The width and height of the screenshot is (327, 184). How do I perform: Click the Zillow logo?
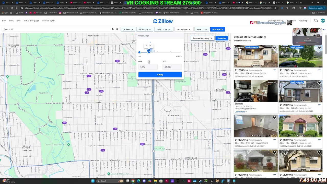[x=163, y=21]
